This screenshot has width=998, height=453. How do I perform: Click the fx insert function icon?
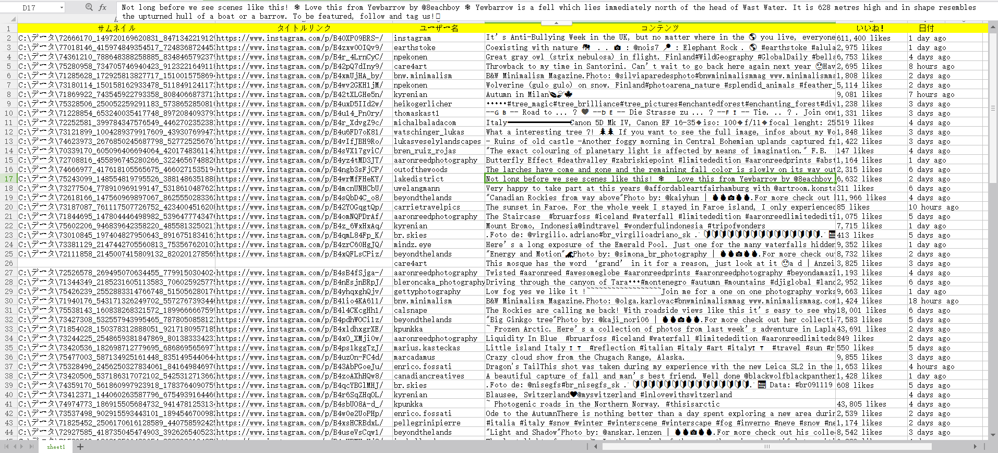point(103,7)
